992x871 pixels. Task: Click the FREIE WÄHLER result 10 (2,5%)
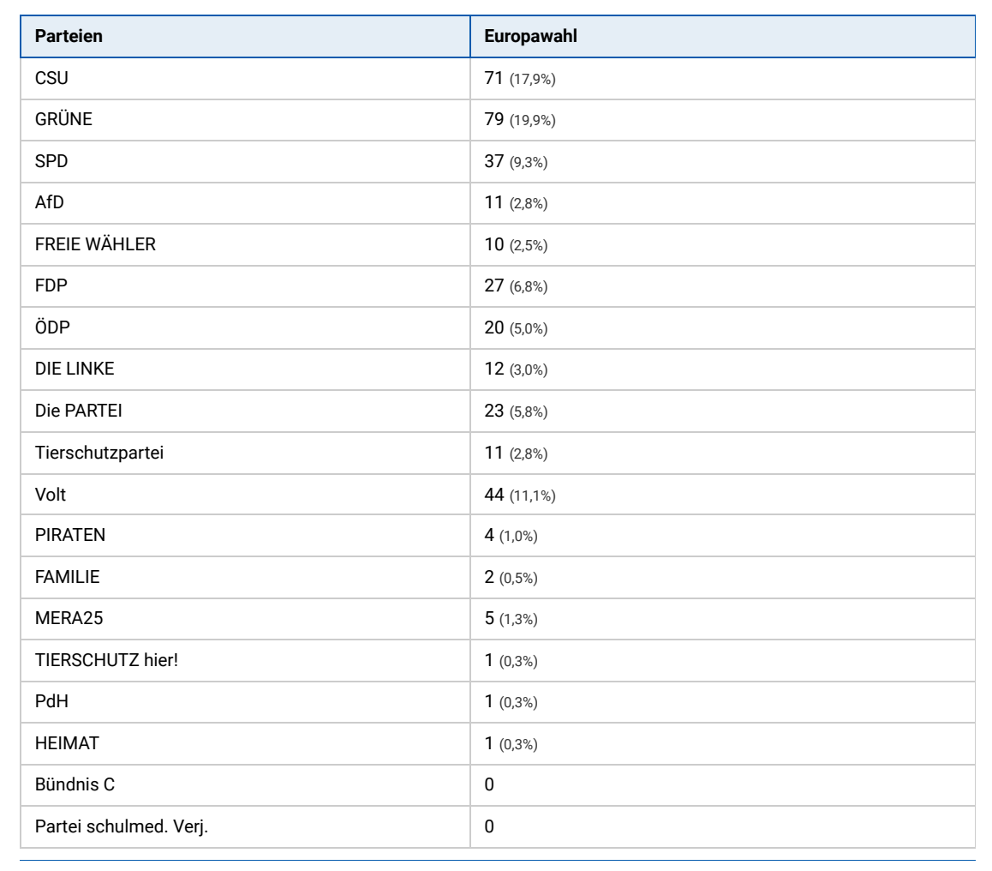coord(517,244)
